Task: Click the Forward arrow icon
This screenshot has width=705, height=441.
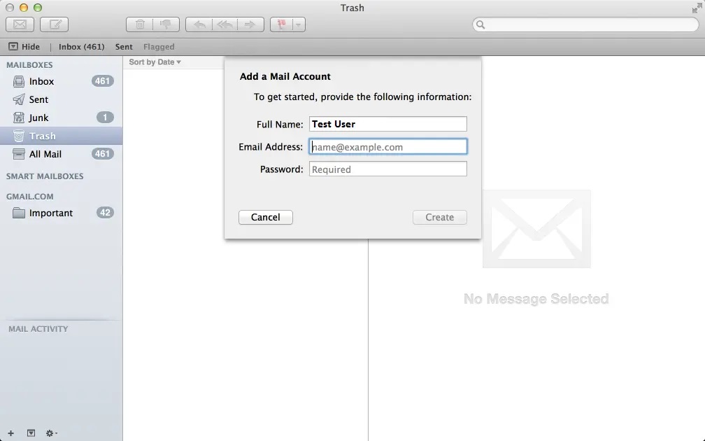Action: tap(249, 24)
